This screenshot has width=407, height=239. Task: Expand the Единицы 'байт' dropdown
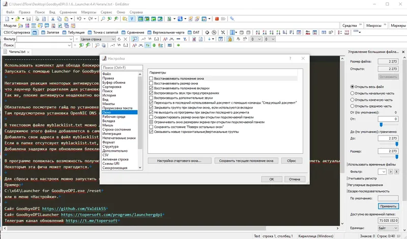396,228
